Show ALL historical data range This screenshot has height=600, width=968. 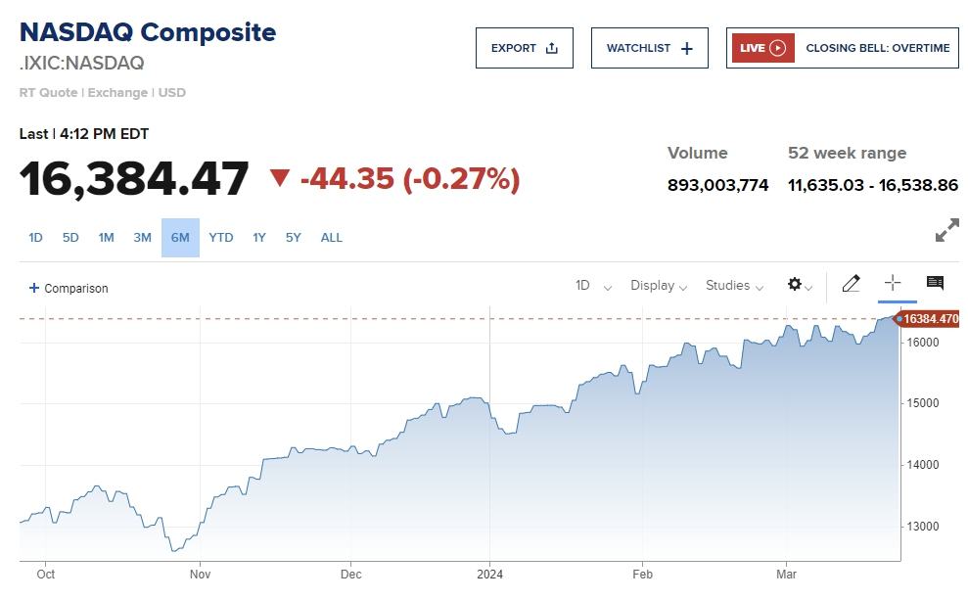(332, 238)
